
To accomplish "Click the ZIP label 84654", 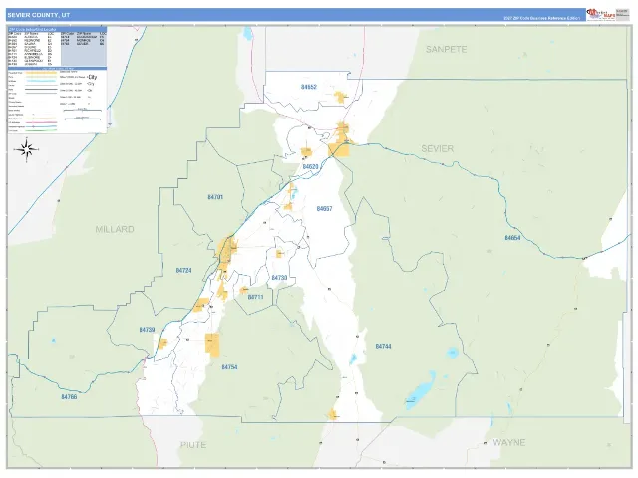I will [512, 238].
